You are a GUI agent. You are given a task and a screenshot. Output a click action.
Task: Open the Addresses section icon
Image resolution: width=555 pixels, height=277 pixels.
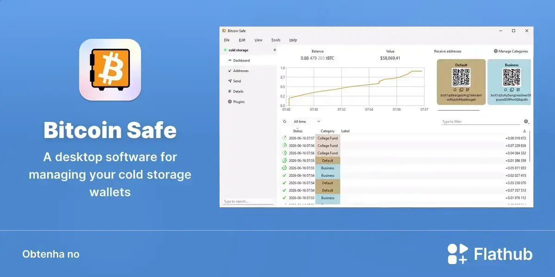pyautogui.click(x=229, y=71)
